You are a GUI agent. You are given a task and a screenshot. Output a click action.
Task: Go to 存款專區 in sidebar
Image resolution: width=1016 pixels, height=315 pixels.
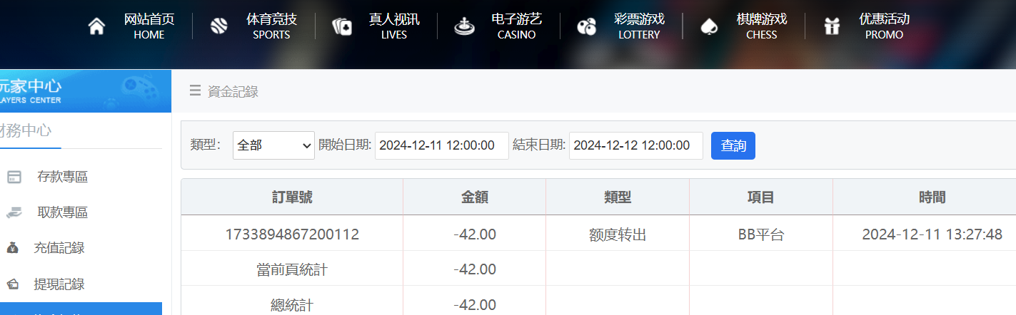click(x=62, y=177)
